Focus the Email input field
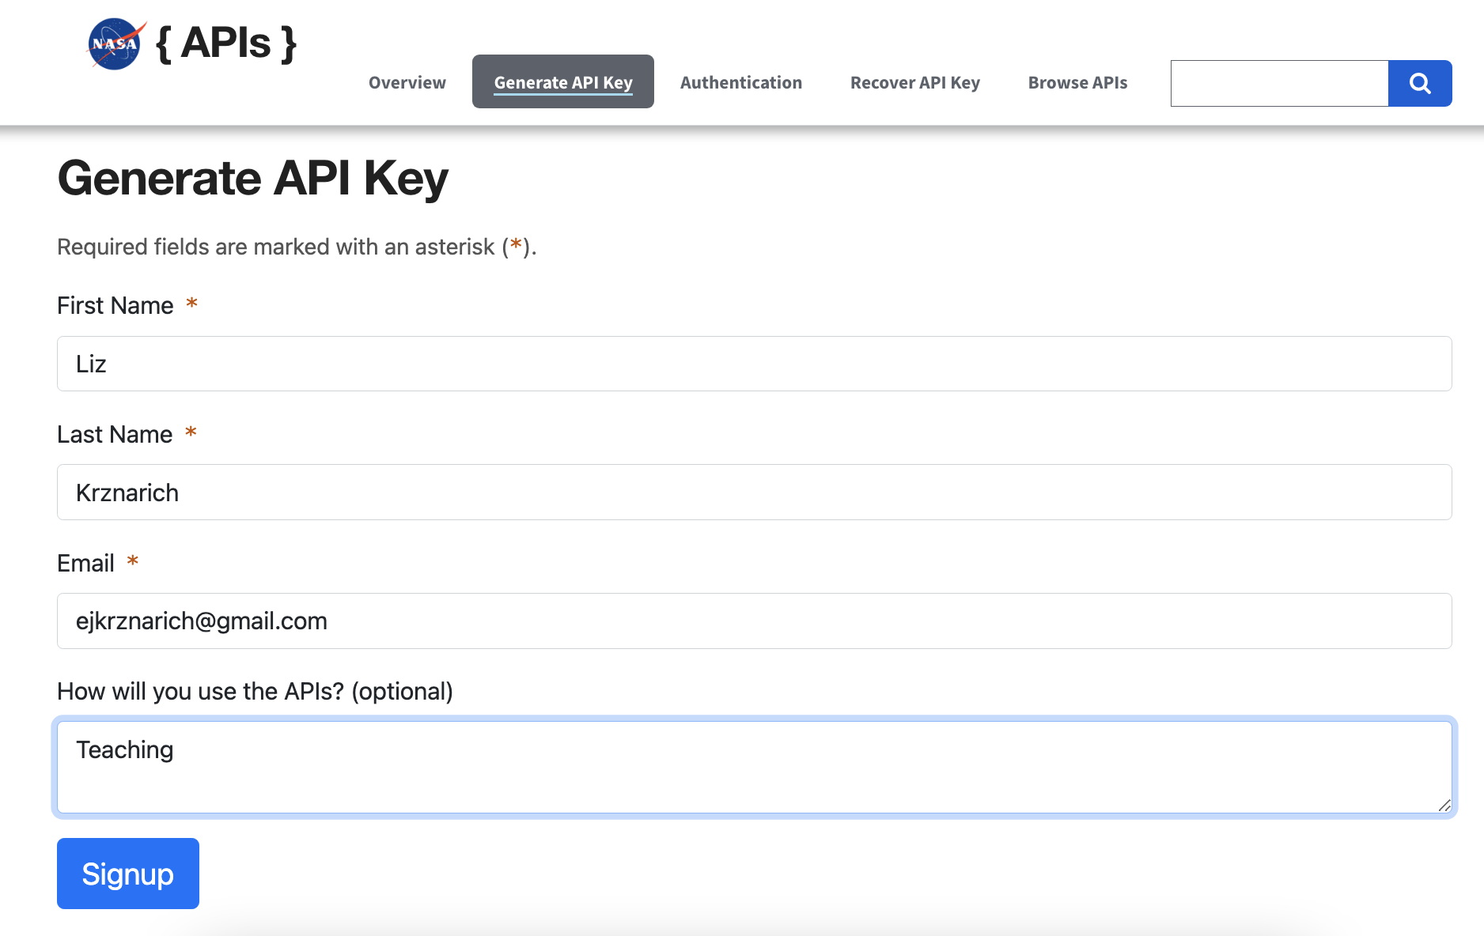This screenshot has height=936, width=1484. pos(753,621)
